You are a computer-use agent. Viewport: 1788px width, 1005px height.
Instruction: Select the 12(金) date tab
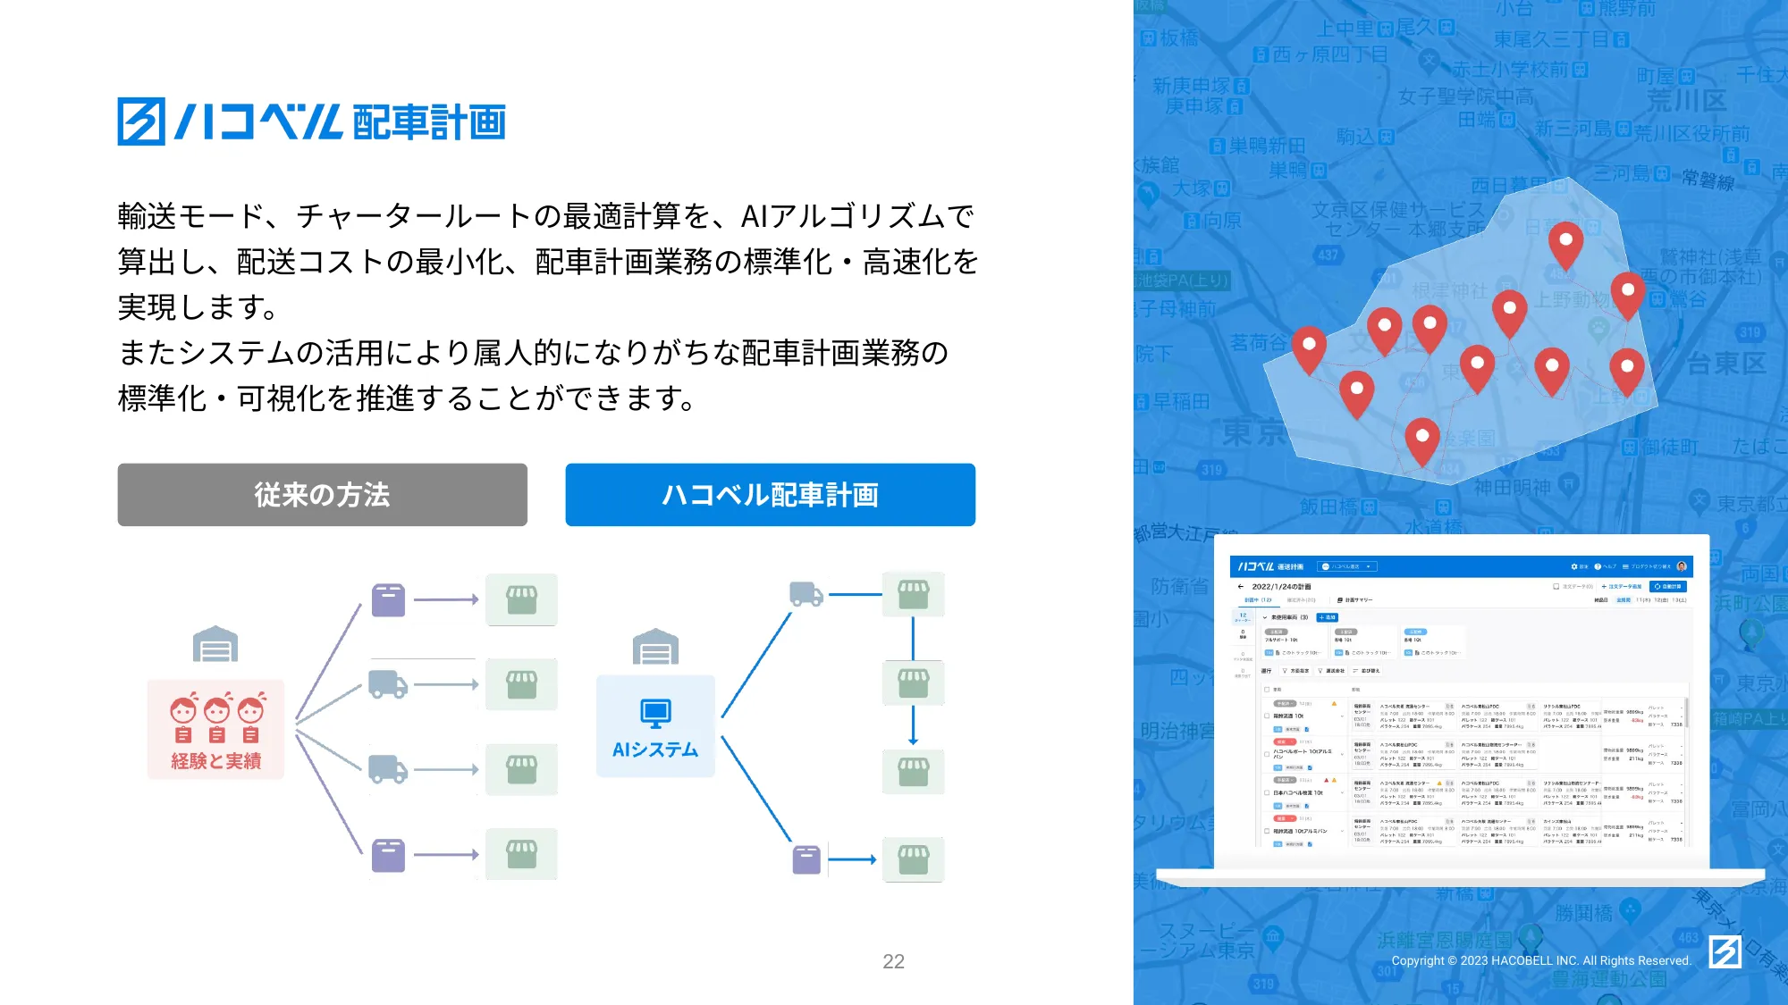(1660, 600)
